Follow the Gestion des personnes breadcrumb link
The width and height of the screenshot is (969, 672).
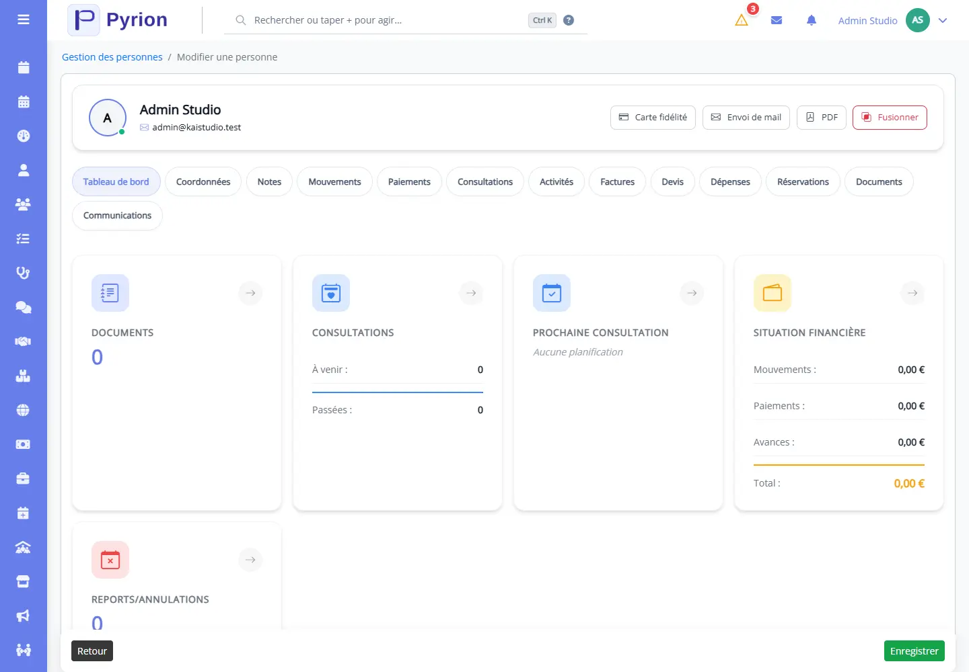(x=112, y=57)
